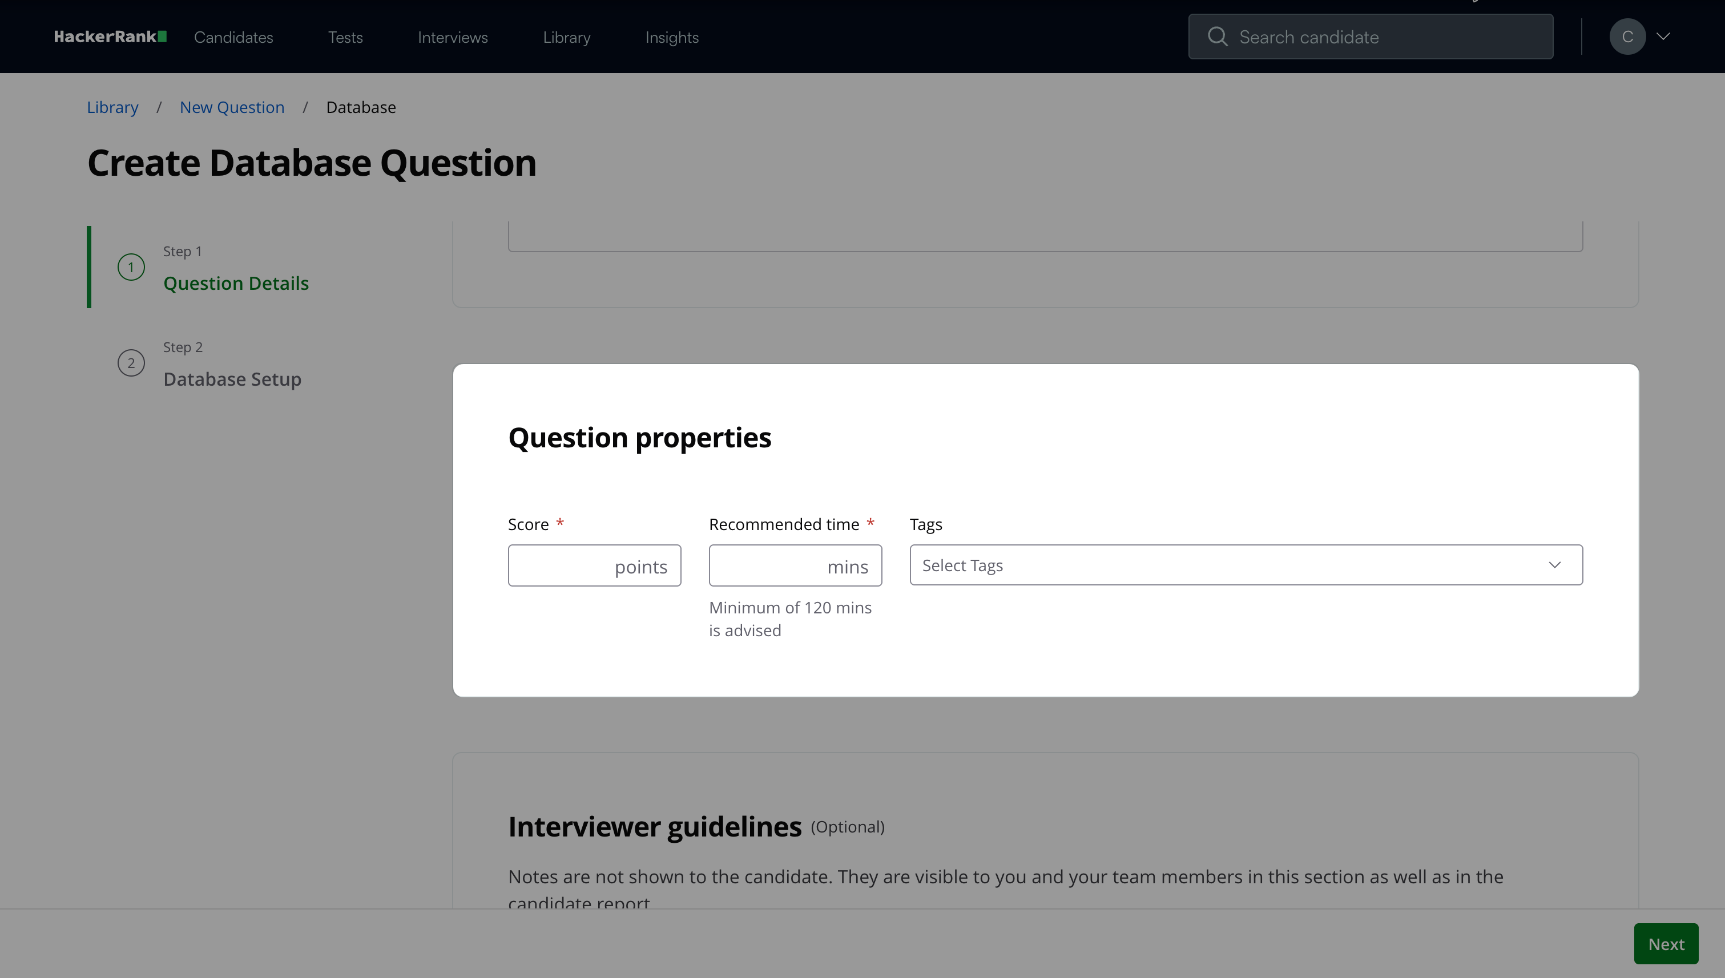Expand the account menu chevron
Screen dimensions: 1725x978
1664,37
